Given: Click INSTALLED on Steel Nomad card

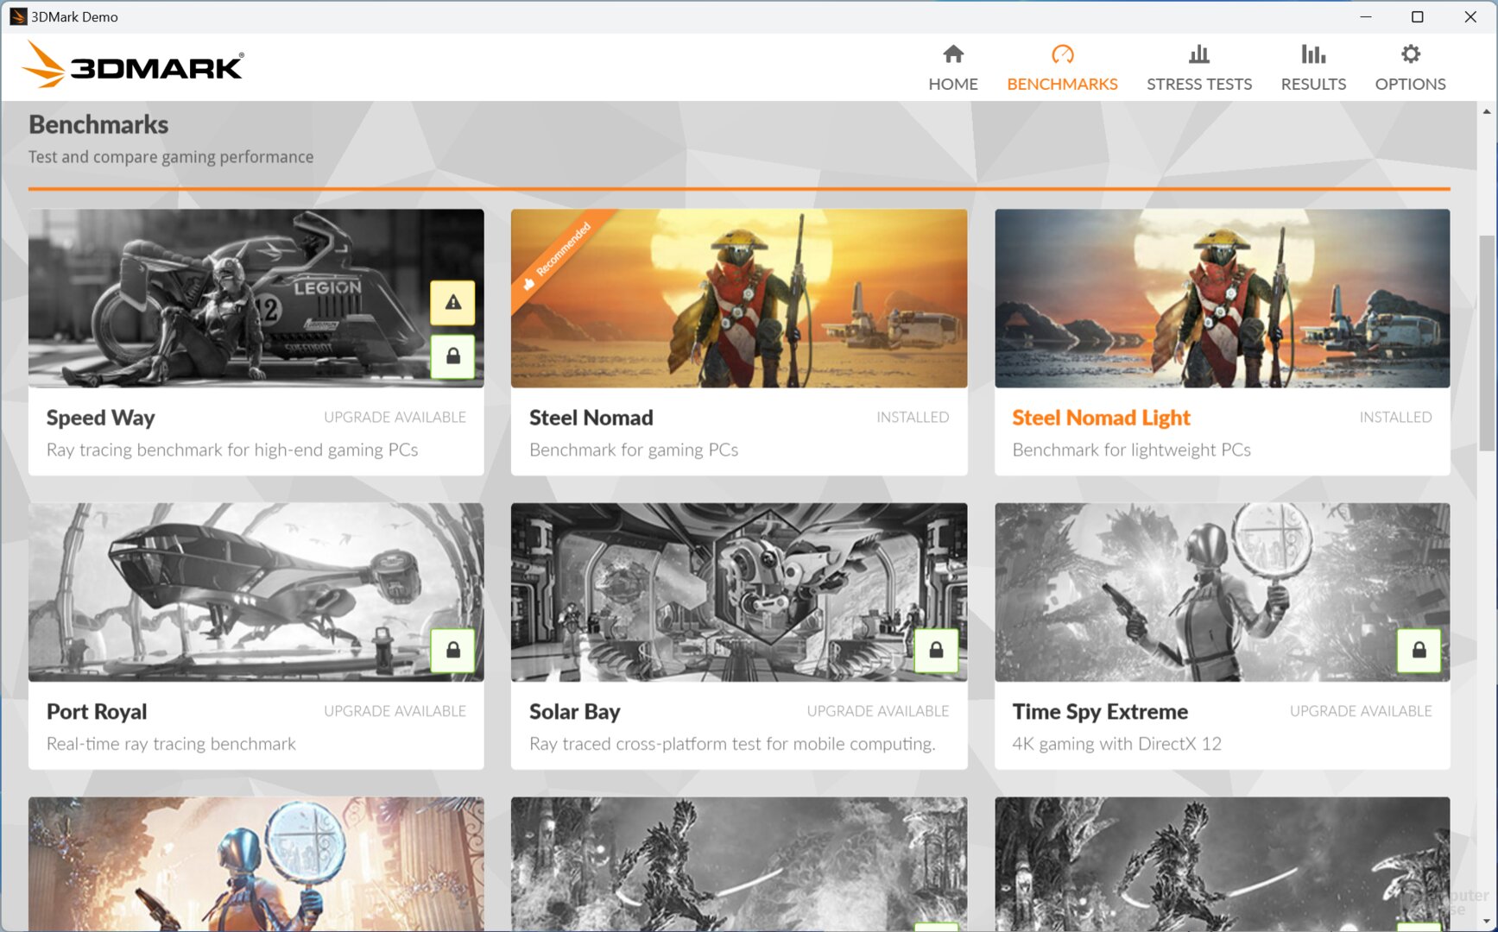Looking at the screenshot, I should click(x=913, y=418).
